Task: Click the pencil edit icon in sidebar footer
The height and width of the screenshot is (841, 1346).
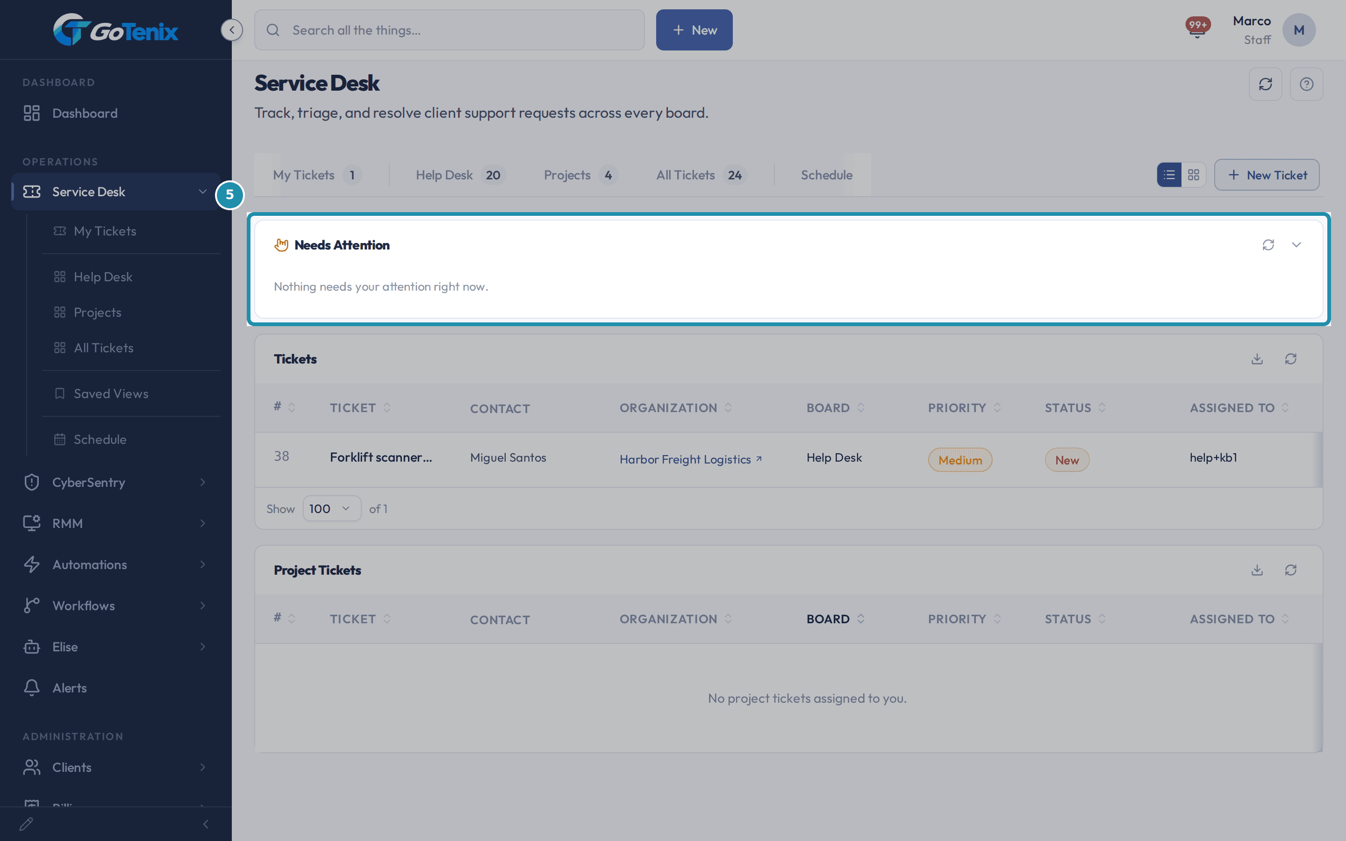Action: tap(26, 824)
